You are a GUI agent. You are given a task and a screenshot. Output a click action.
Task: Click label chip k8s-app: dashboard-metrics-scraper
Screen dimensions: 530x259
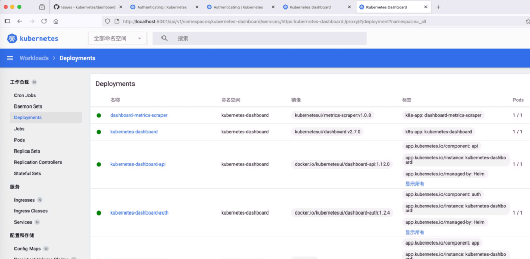(x=444, y=115)
